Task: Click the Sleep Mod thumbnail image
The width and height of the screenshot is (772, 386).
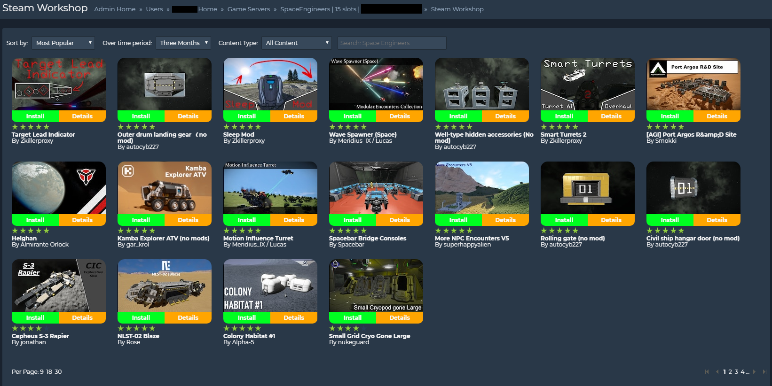Action: click(x=270, y=84)
